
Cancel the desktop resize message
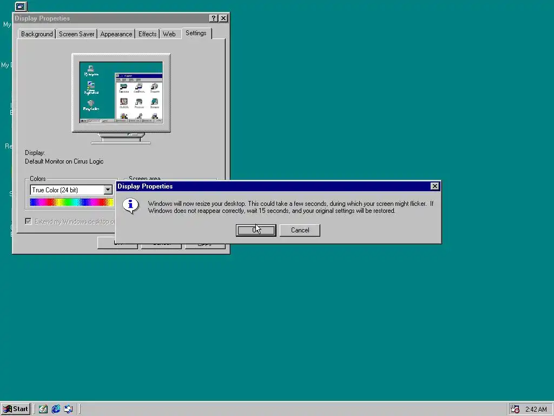300,230
